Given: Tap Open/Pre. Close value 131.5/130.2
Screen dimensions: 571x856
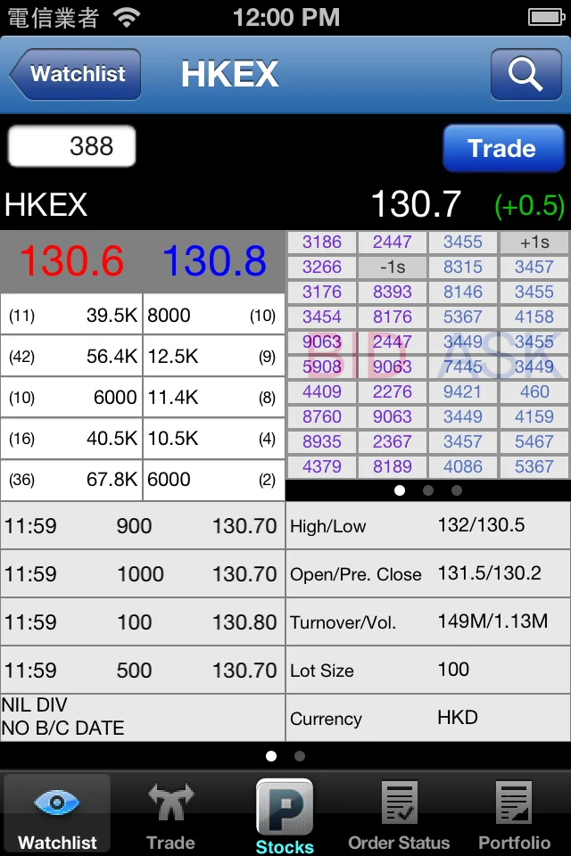Looking at the screenshot, I should pos(489,573).
